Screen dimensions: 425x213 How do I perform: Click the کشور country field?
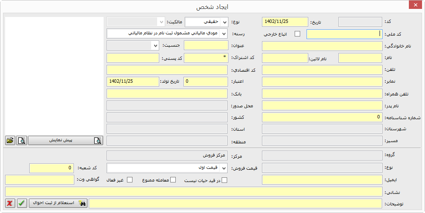(x=167, y=118)
